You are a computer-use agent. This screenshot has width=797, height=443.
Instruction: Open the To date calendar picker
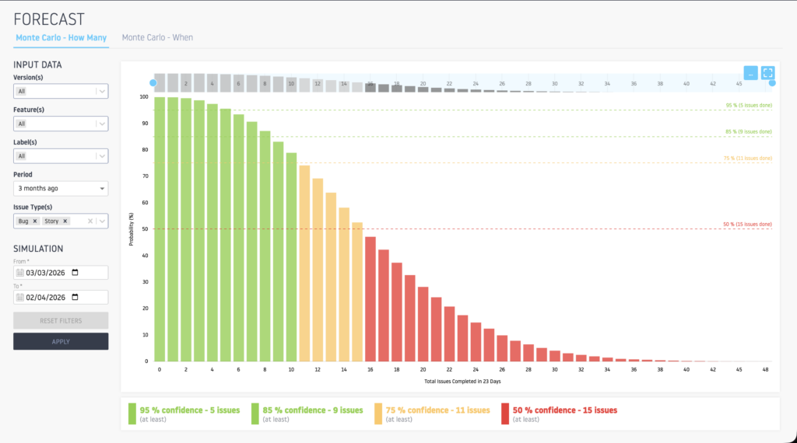coord(75,297)
